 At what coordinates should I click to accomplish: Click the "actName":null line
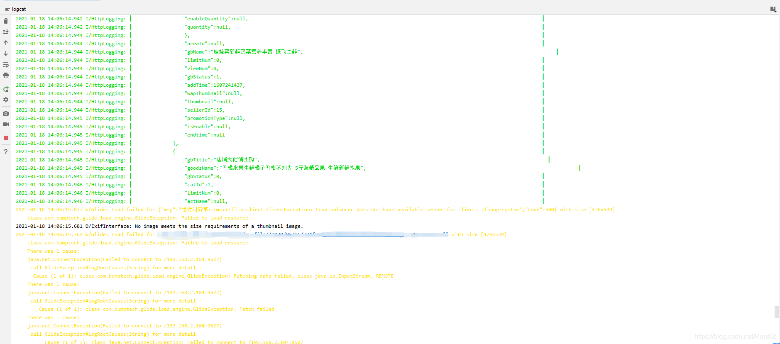(206, 201)
